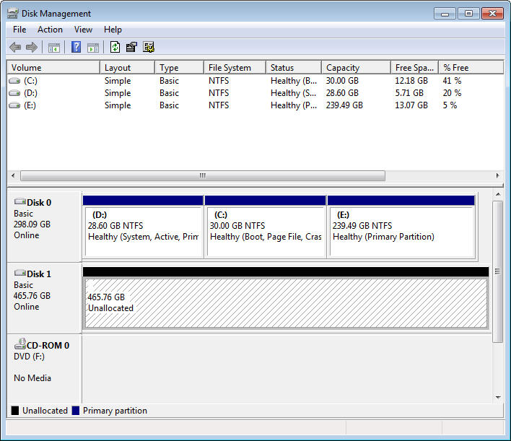
Task: Click the Disk 1 label in disk pane
Action: tap(39, 274)
